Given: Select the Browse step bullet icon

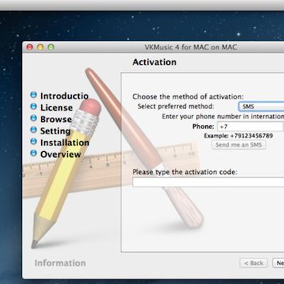Looking at the screenshot, I should click(x=33, y=118).
